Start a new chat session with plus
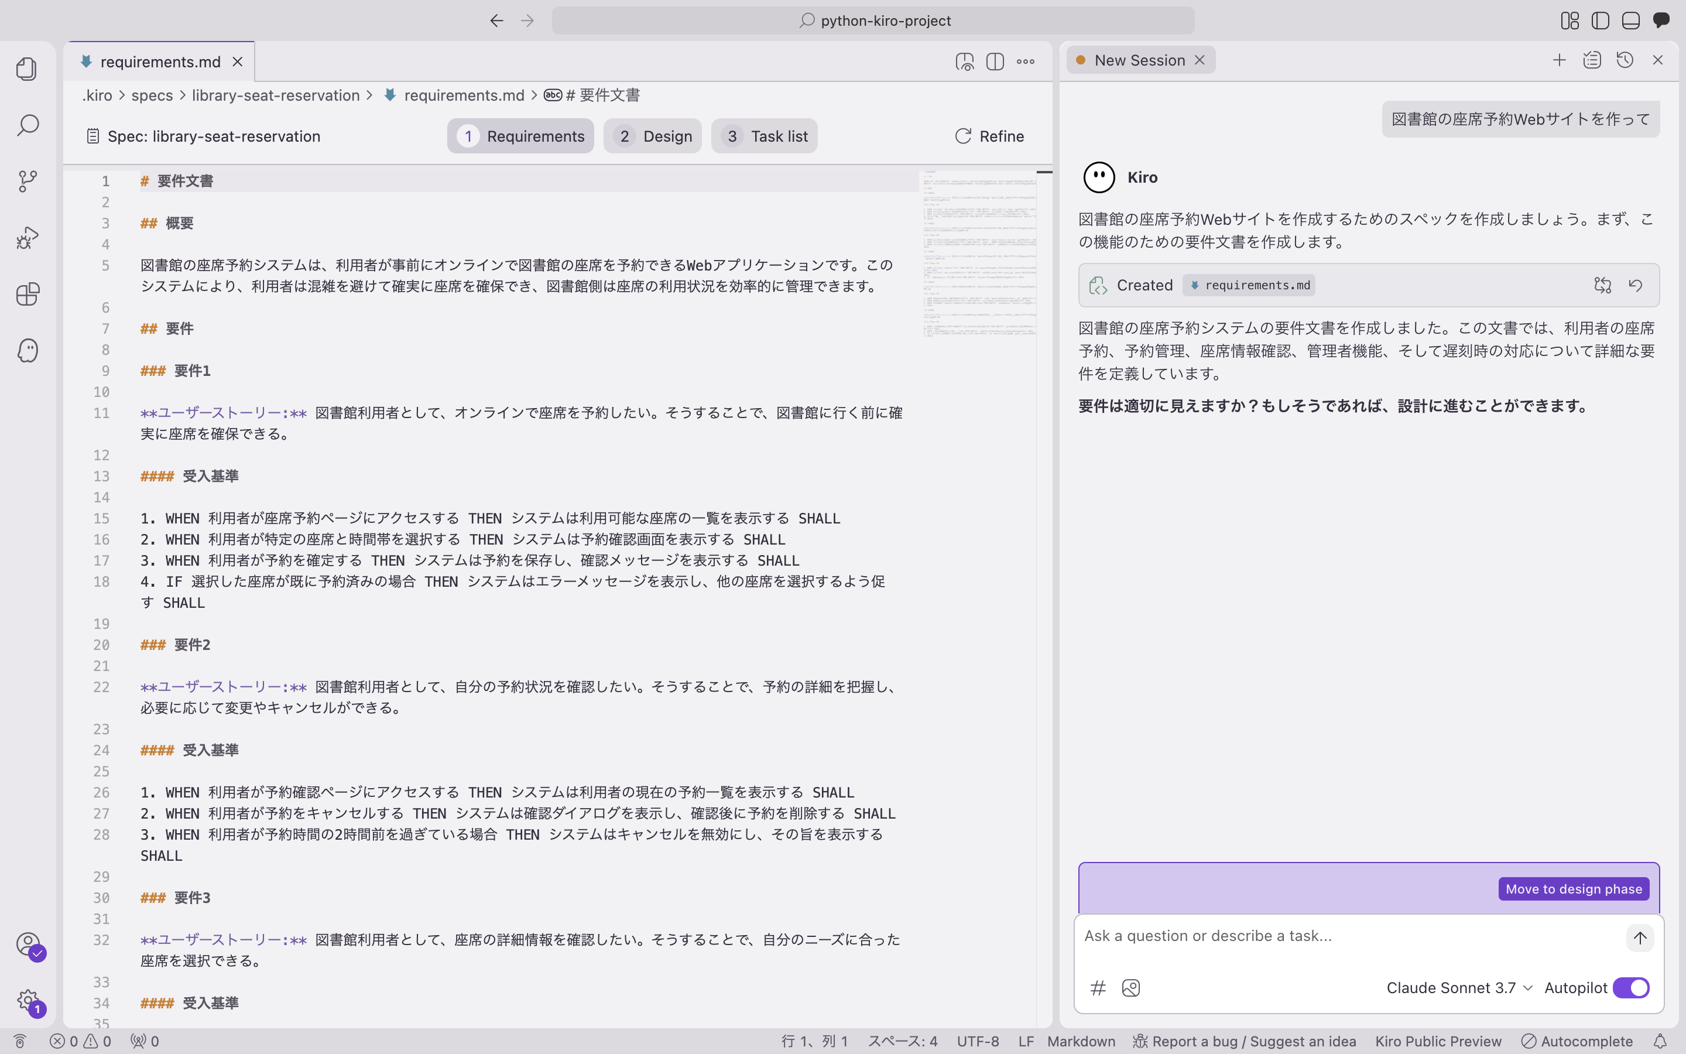The height and width of the screenshot is (1054, 1686). [1559, 61]
